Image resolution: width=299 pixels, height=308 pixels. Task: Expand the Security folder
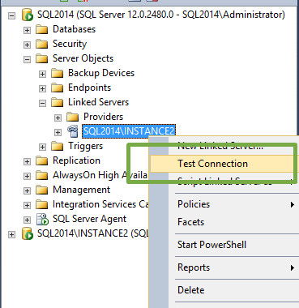[27, 45]
